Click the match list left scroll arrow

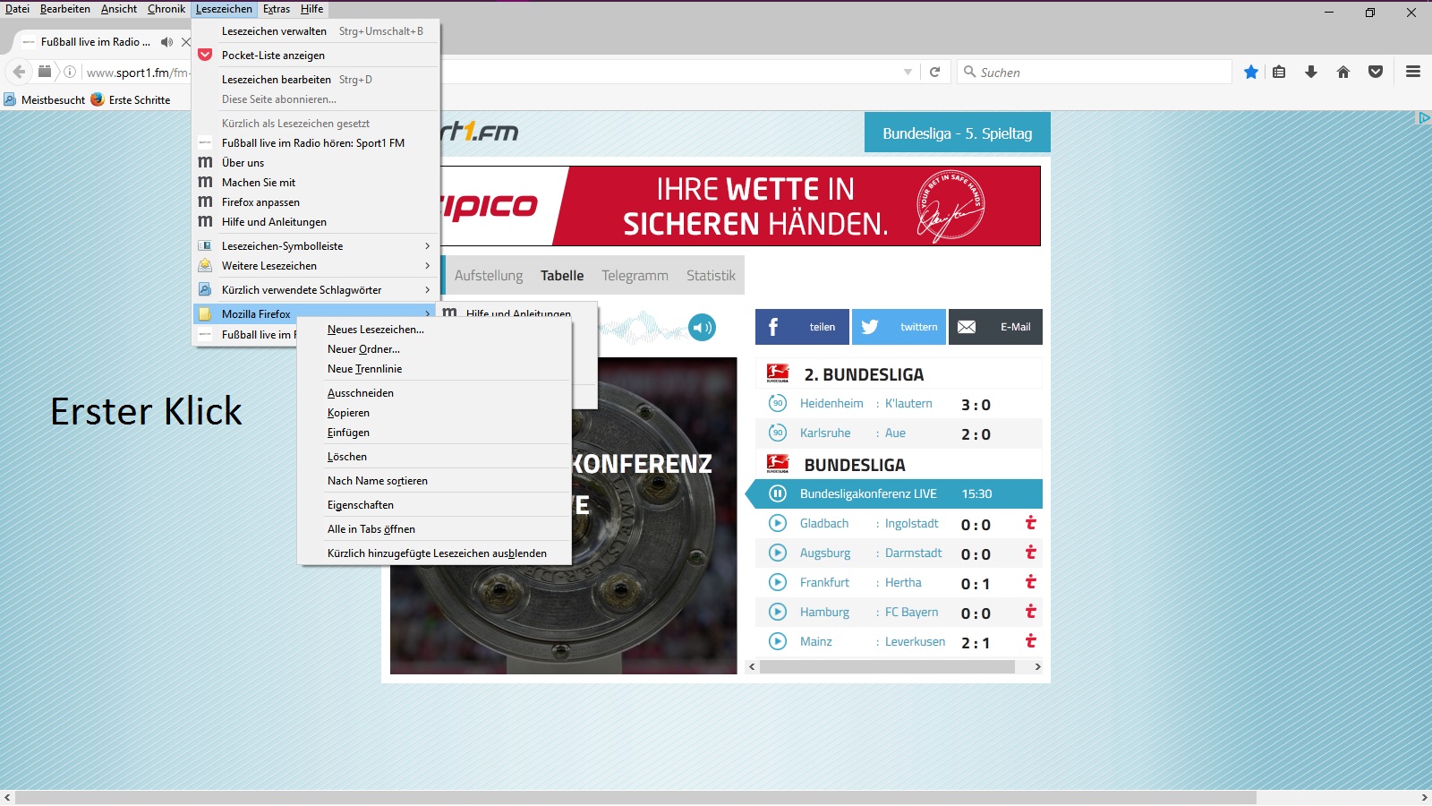pos(752,666)
